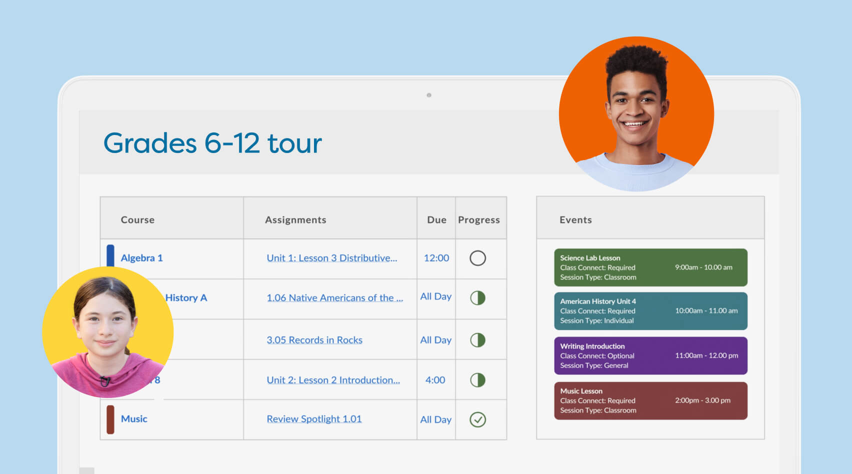Click half-filled progress icon for 4:00 assignment

pos(477,380)
